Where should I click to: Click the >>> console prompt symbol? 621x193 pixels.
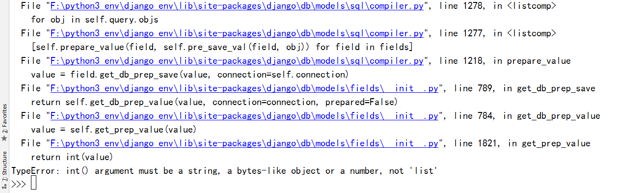coord(19,184)
